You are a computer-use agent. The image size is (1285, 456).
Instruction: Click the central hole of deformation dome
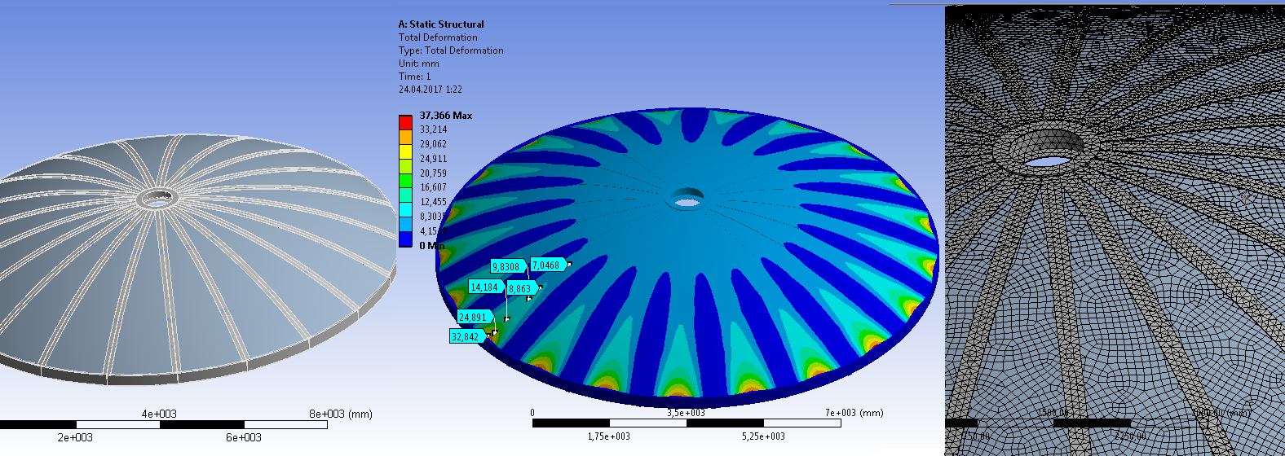687,200
